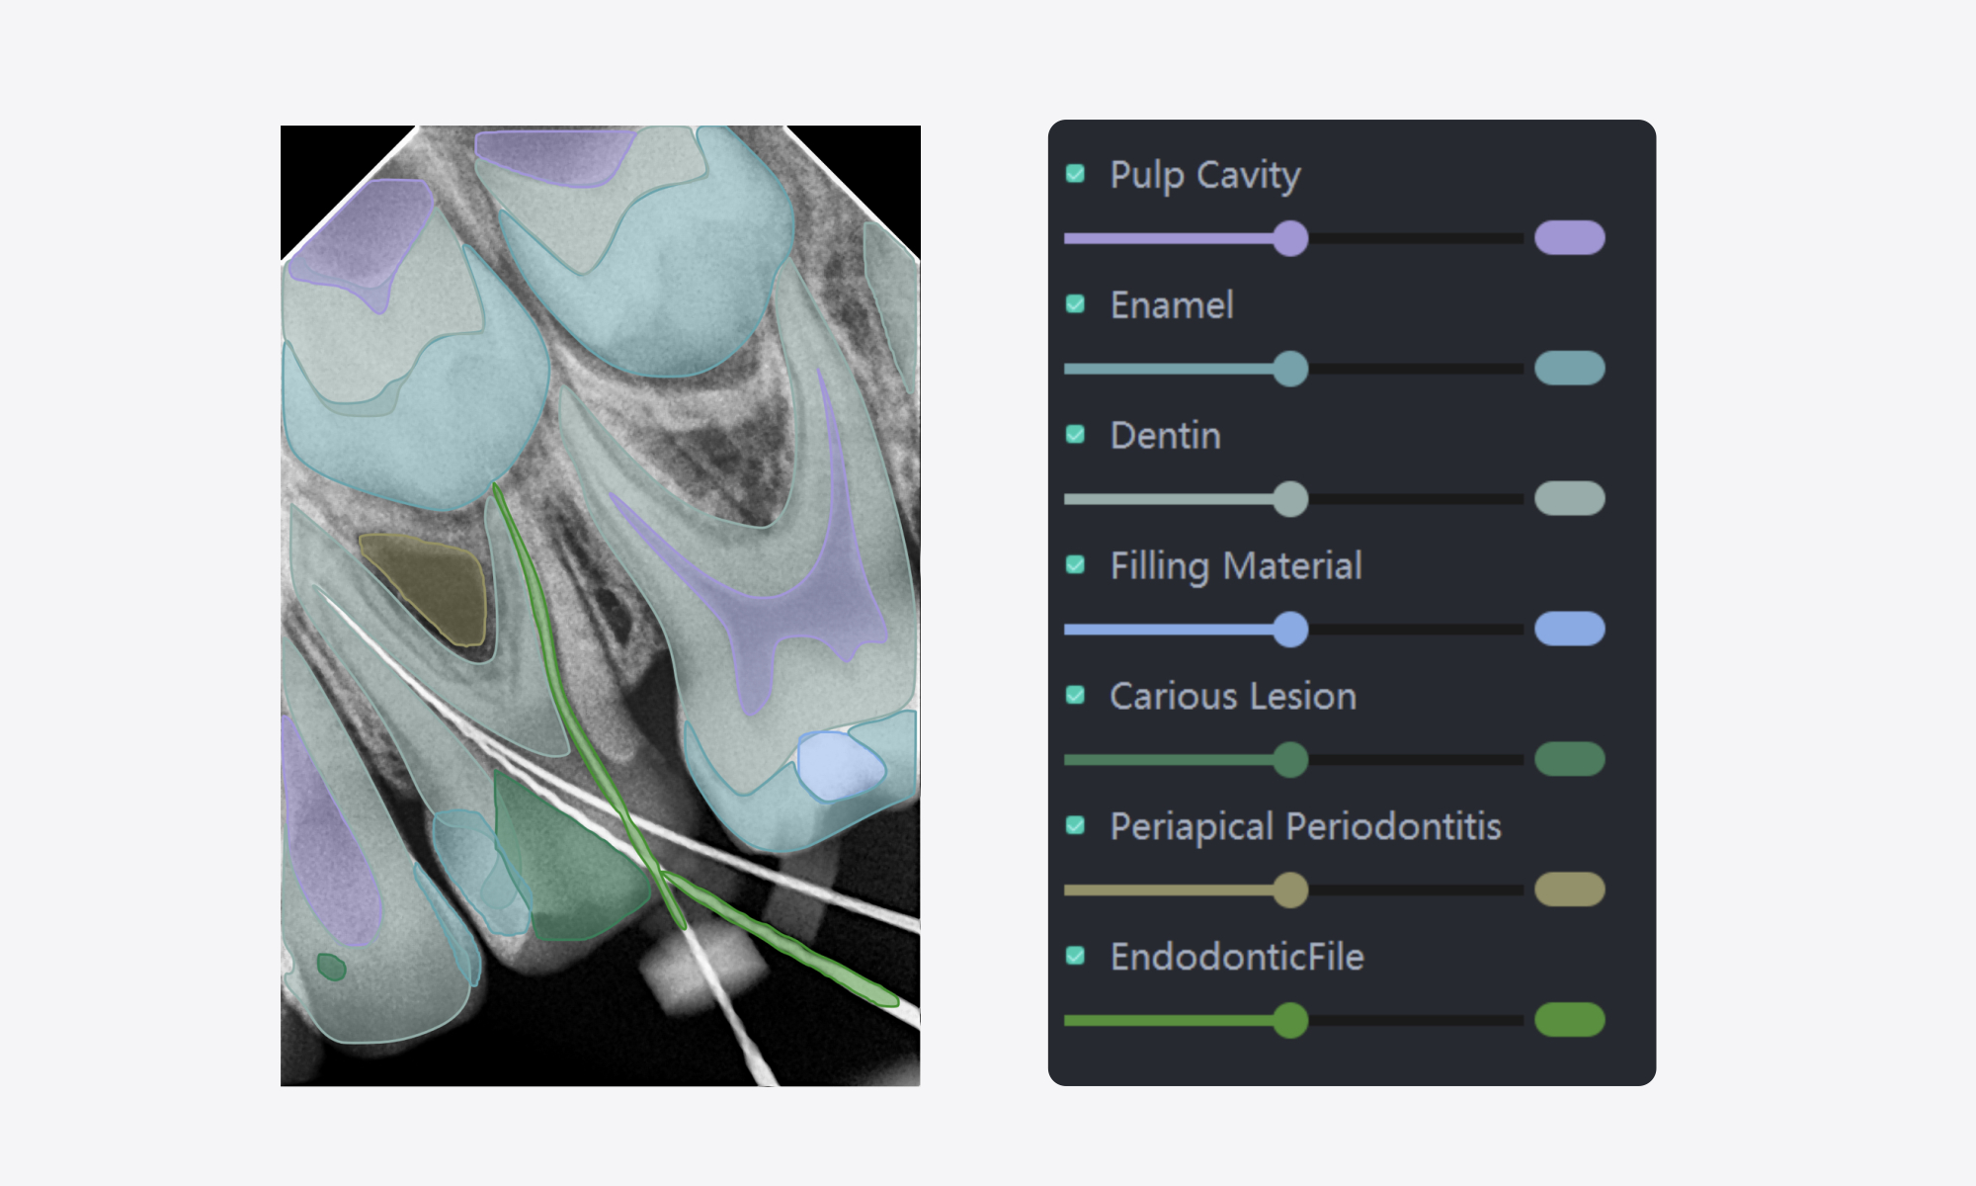
Task: Open the Carious Lesion green swatch
Action: (1569, 760)
